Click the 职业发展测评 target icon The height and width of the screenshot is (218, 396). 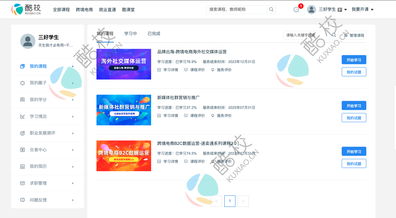[x=23, y=133]
